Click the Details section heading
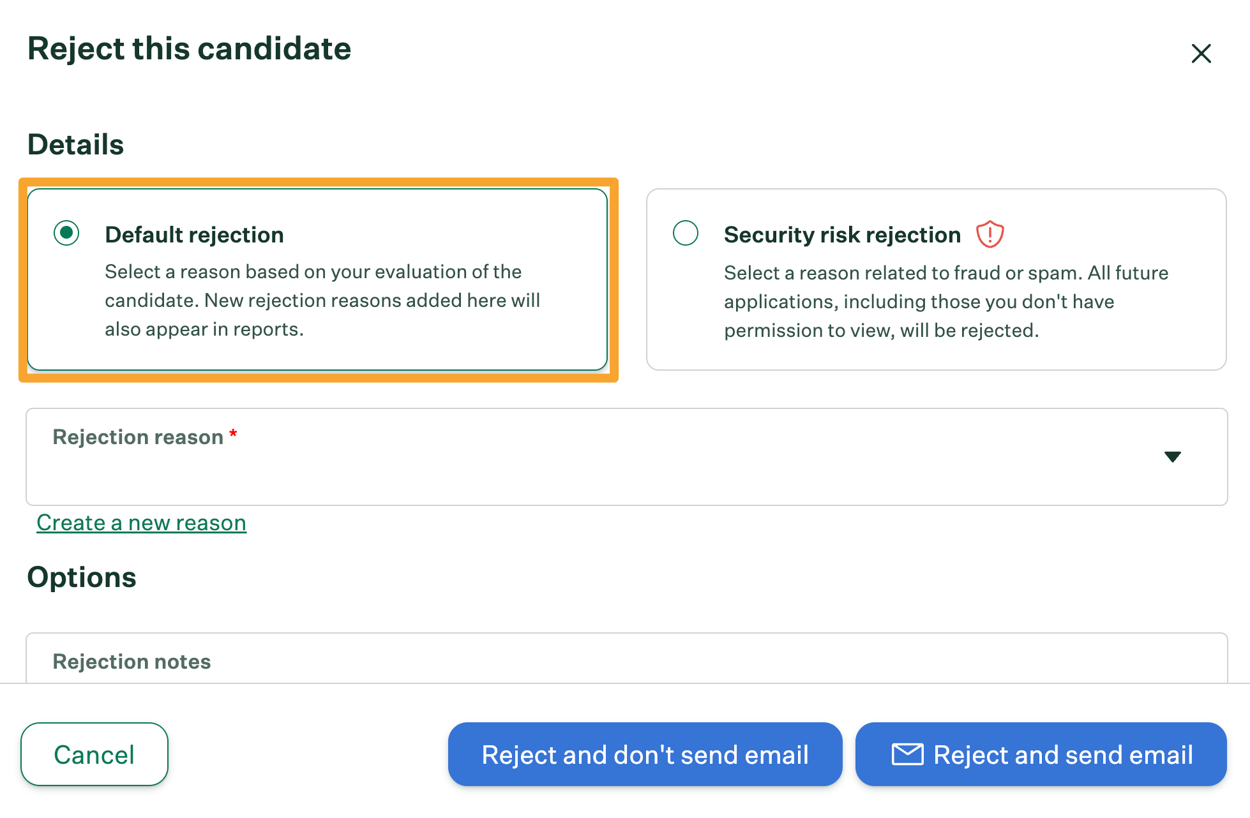Viewport: 1250px width, 818px height. pos(75,144)
